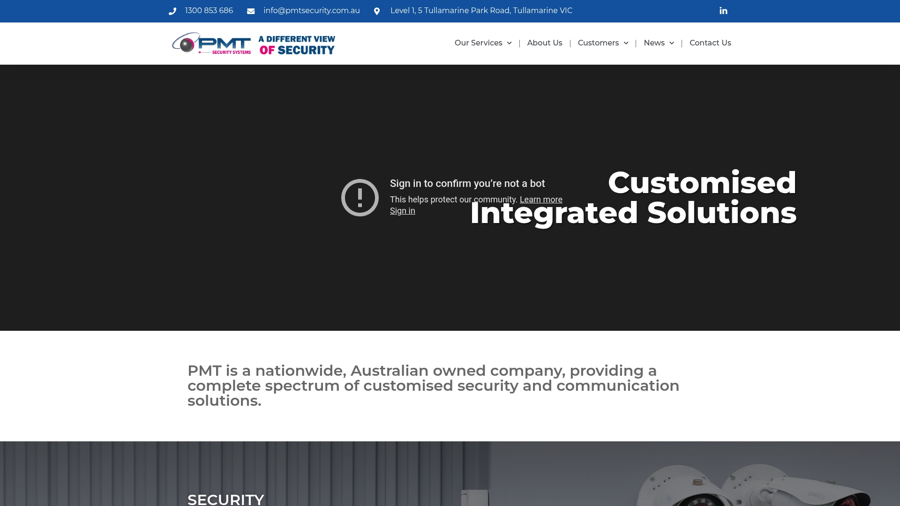Call phone number 1300 853 686
The image size is (900, 506).
coord(209,11)
